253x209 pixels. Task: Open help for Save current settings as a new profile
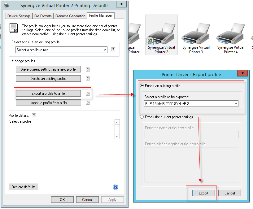(x=88, y=69)
